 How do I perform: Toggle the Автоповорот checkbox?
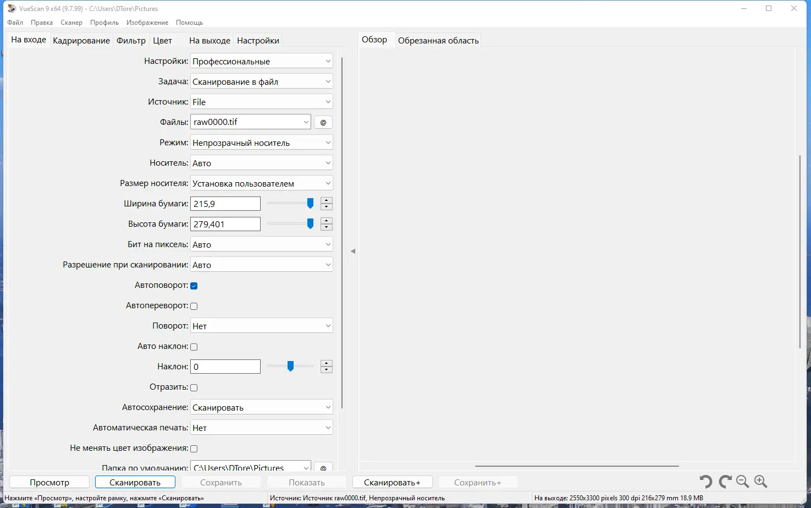click(x=194, y=286)
